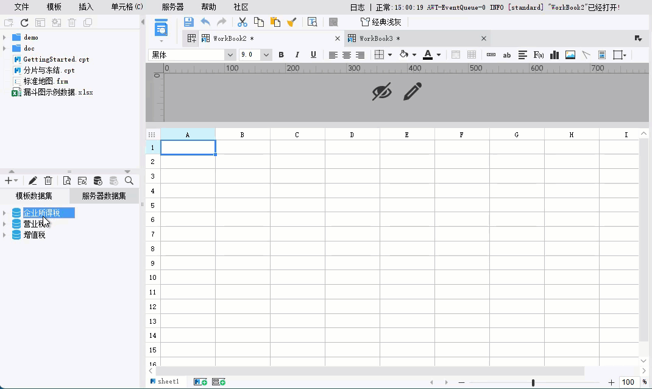This screenshot has height=389, width=652.
Task: Open the 模板 menu
Action: coord(54,7)
